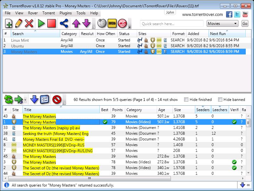Sort rovers by Next Run column
The height and width of the screenshot is (191, 254).
pos(227,34)
